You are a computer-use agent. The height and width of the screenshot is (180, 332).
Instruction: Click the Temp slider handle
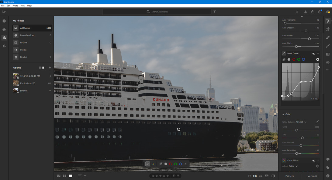tap(297, 130)
